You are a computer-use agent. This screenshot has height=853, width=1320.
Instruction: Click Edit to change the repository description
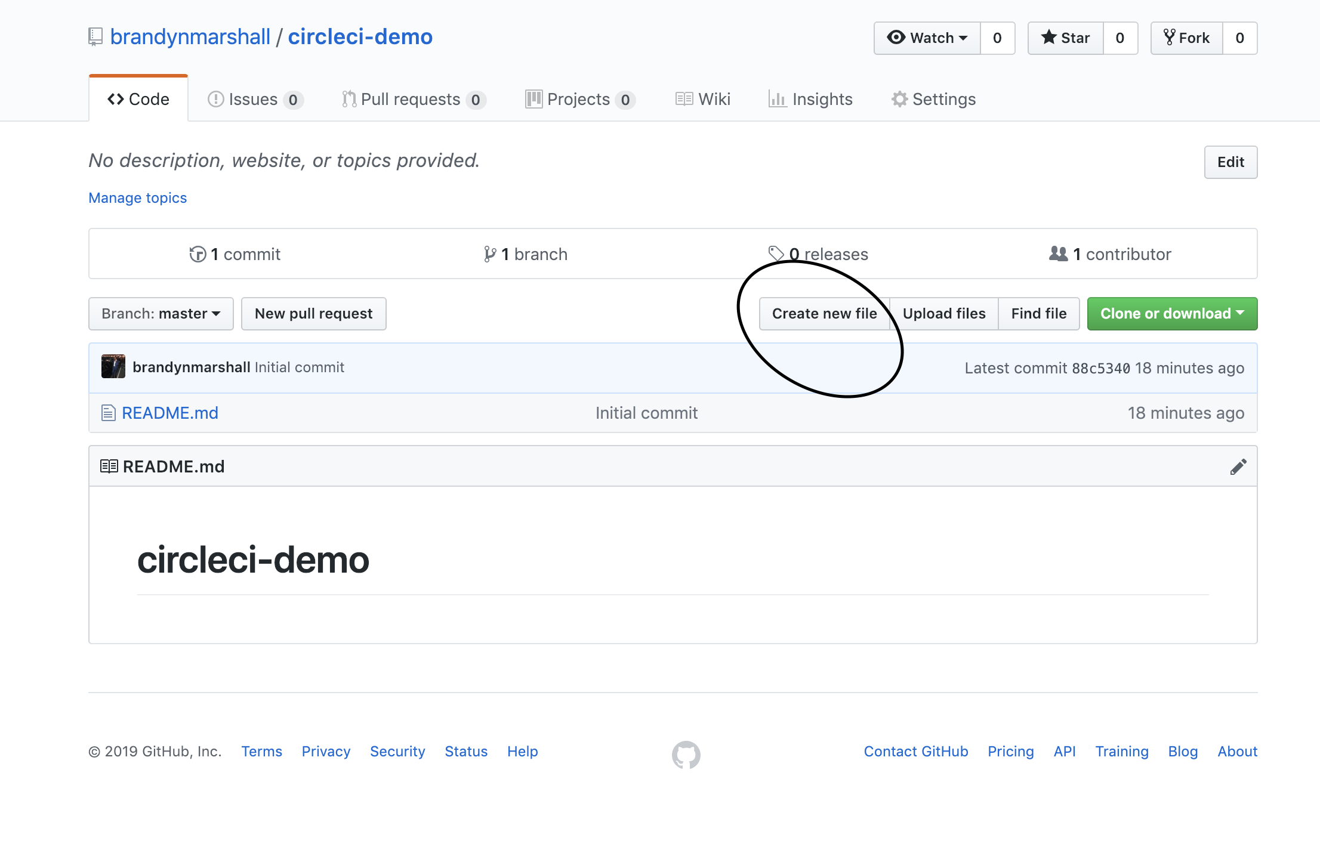1230,162
